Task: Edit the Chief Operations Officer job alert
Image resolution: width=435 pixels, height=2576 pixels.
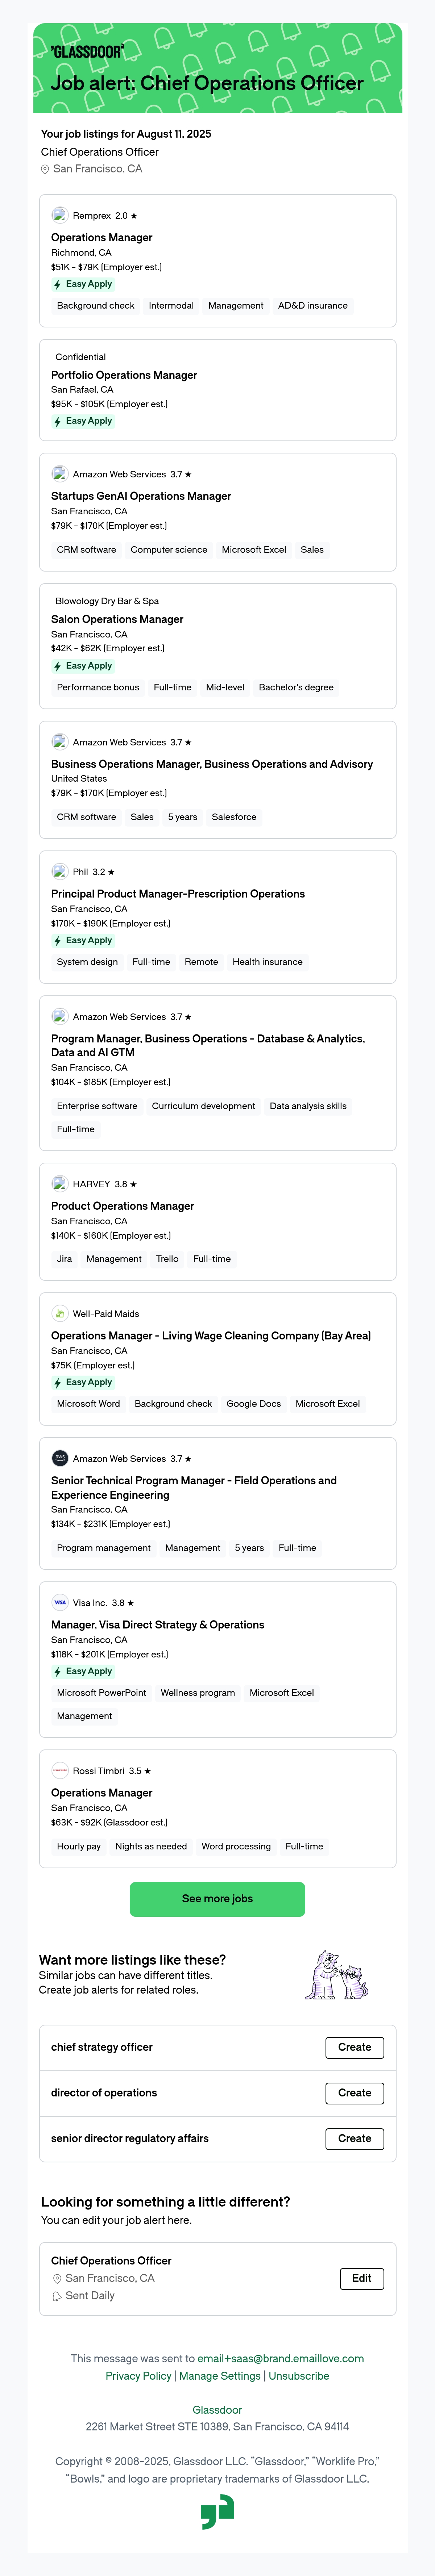Action: click(362, 2278)
